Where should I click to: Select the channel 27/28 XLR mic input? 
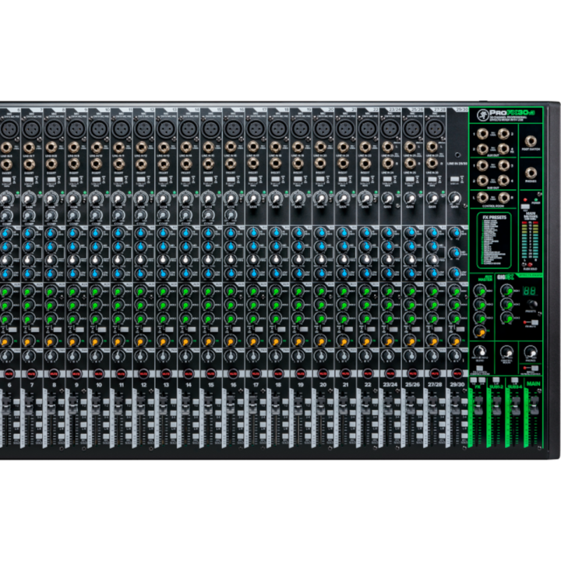[436, 128]
